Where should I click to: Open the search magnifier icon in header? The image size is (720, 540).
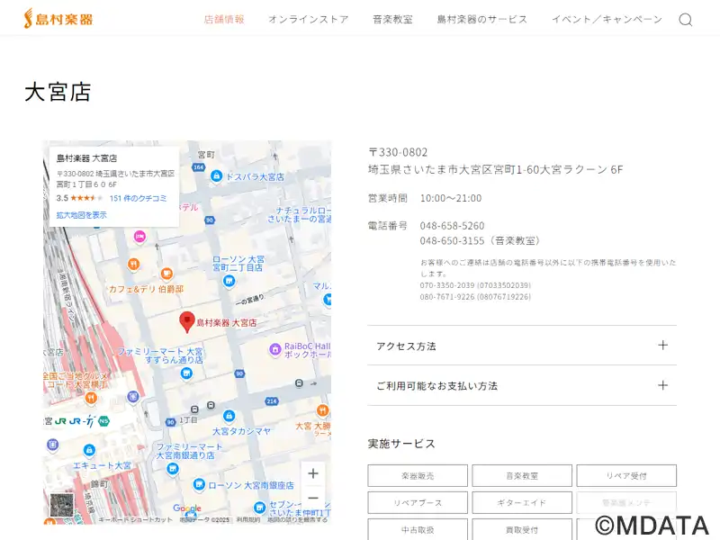pos(686,20)
